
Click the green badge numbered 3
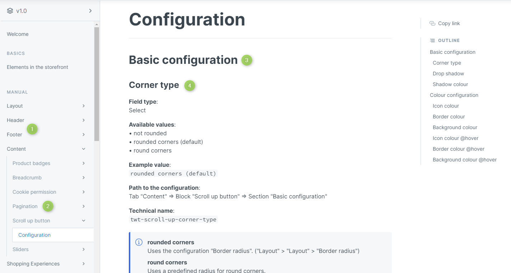[247, 60]
